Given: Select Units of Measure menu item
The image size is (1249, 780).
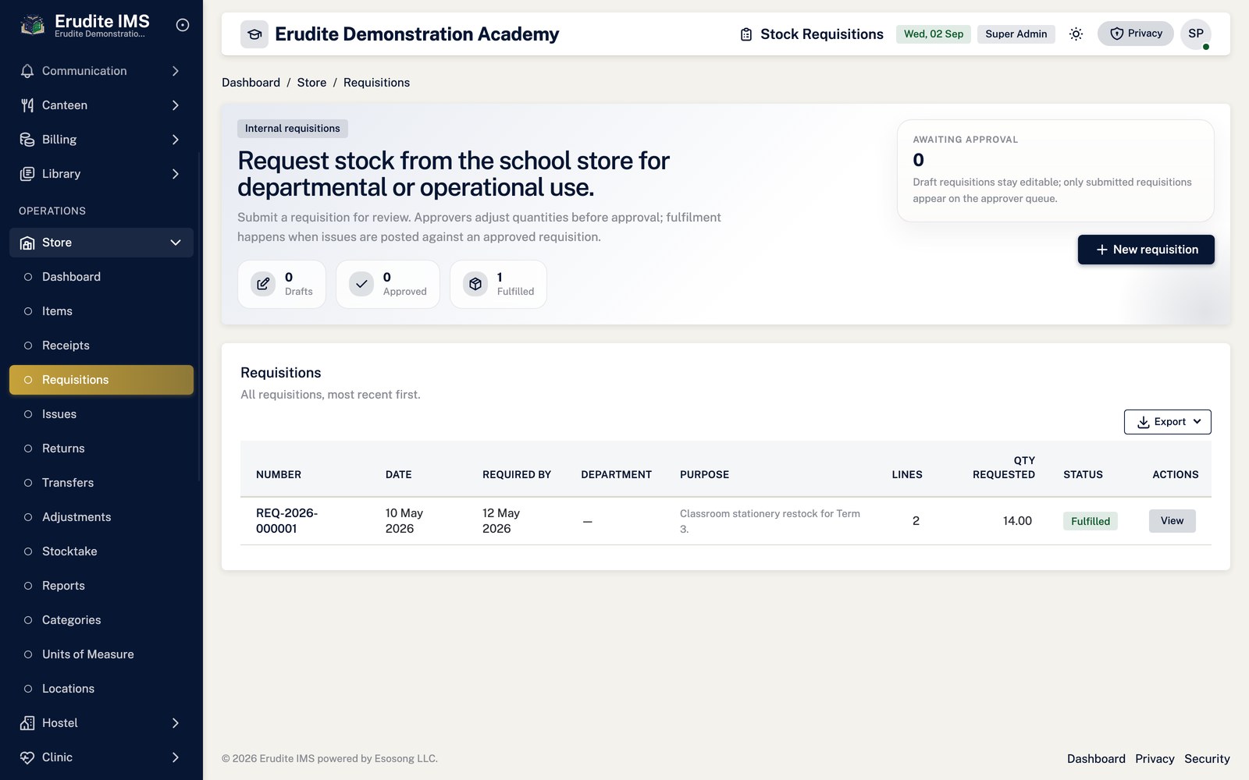Looking at the screenshot, I should [101, 654].
